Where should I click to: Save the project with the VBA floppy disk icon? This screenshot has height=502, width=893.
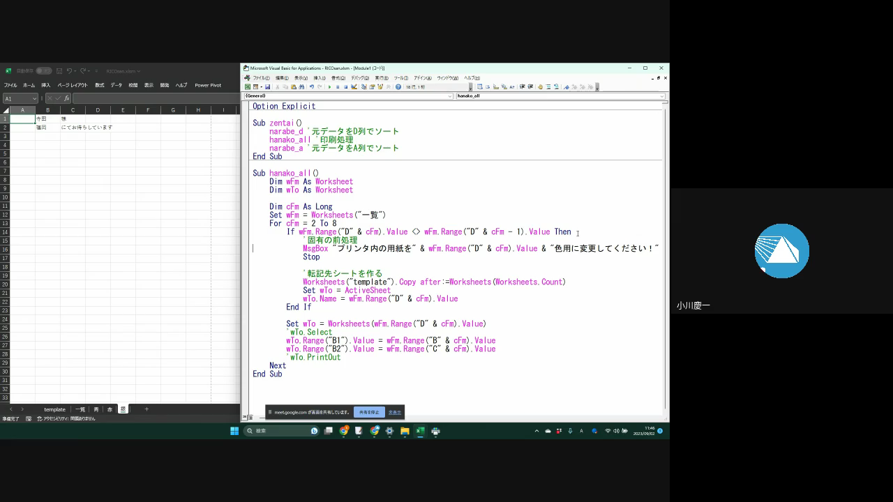pos(268,87)
